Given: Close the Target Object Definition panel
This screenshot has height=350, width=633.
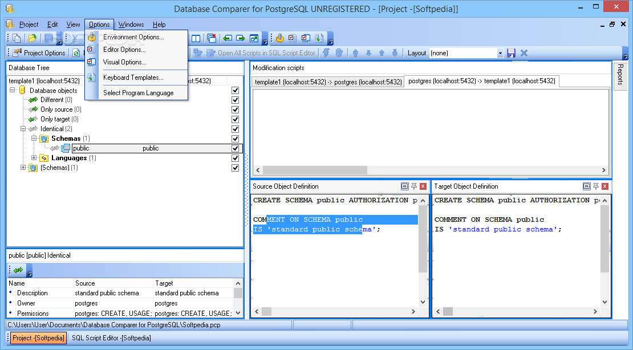Looking at the screenshot, I should point(604,186).
